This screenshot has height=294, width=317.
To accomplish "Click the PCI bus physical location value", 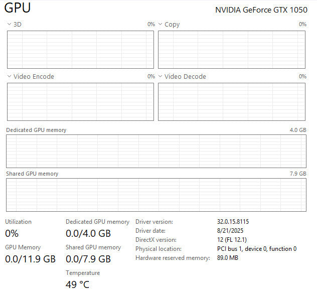I will [x=256, y=249].
